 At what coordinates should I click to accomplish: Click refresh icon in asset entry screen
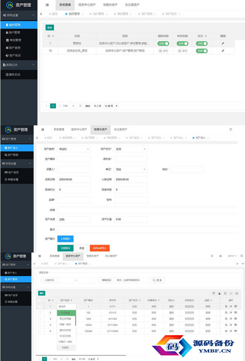point(230,129)
